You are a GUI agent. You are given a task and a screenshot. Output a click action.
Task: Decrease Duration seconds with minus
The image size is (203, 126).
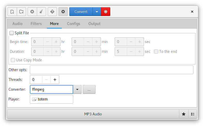click(131, 52)
